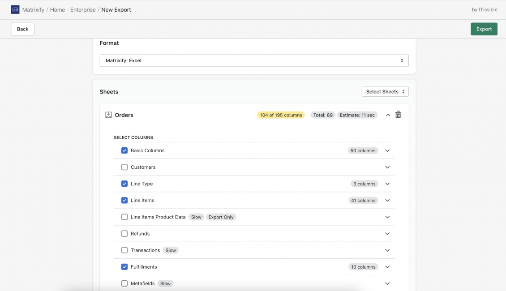Enable the Transactions checkbox
The width and height of the screenshot is (506, 291).
pos(124,250)
